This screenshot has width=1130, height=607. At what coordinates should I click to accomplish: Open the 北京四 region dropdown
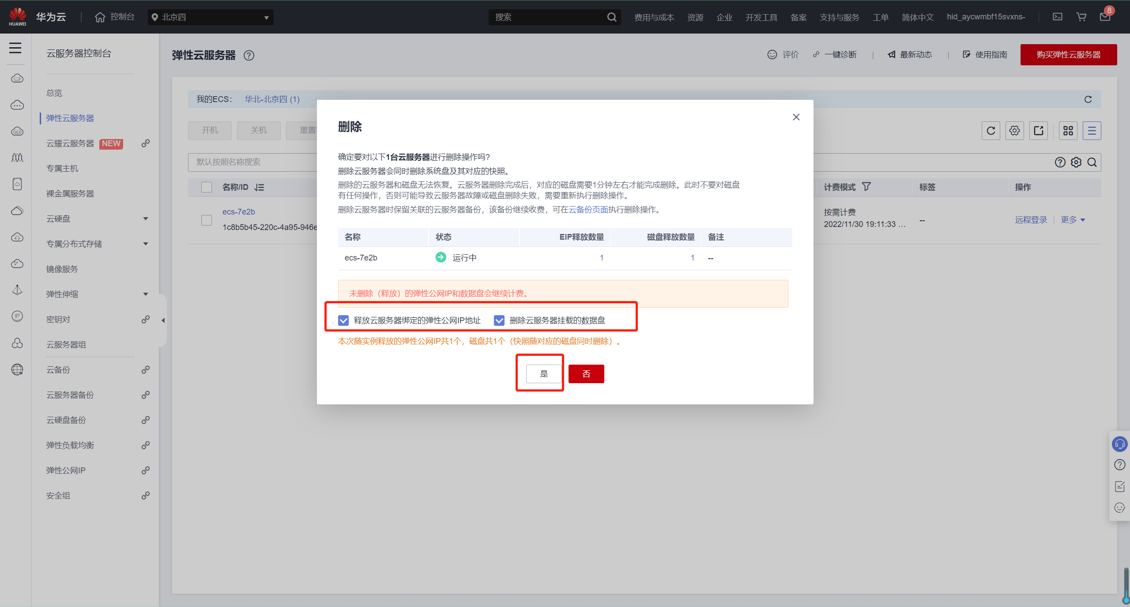coord(211,17)
